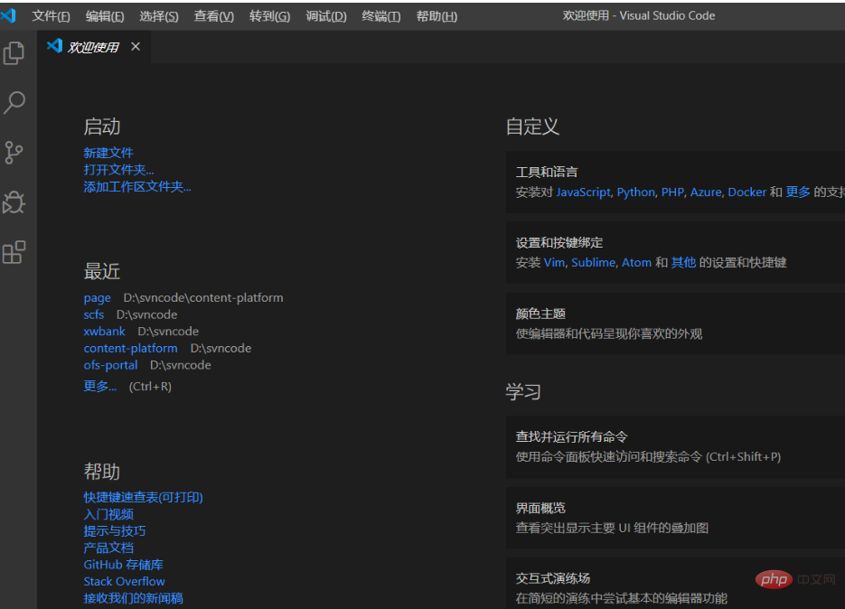
Task: Install Azure tools support link
Action: click(x=706, y=192)
